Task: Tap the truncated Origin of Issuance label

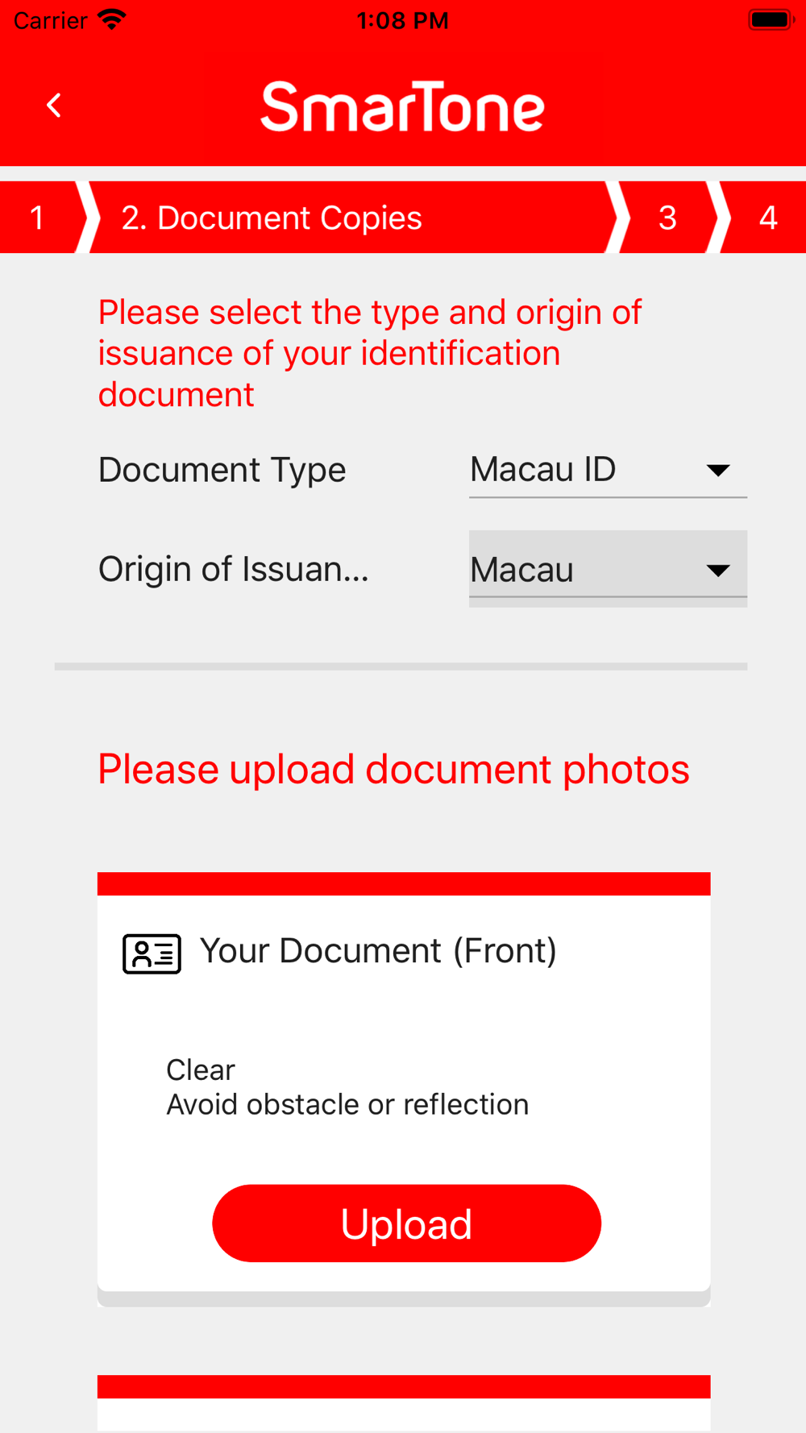Action: (x=233, y=569)
